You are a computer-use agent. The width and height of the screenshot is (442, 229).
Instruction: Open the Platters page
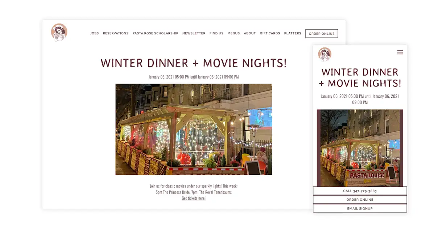pos(293,33)
